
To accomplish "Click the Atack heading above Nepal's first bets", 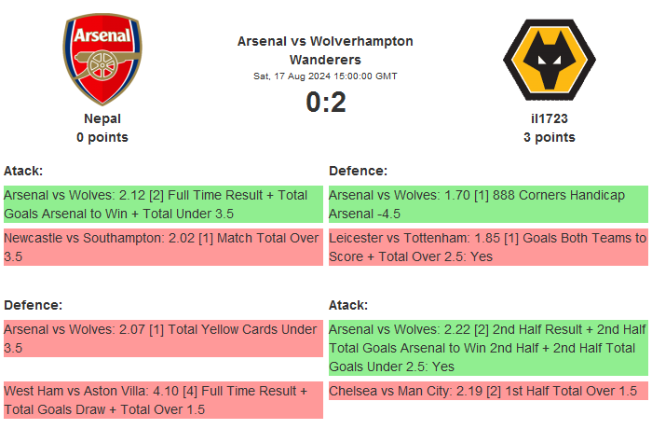I will 23,171.
